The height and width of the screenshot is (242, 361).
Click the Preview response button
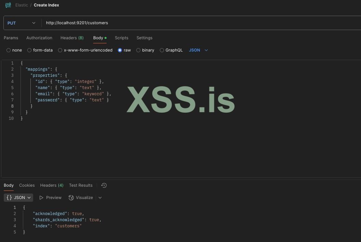click(x=50, y=198)
